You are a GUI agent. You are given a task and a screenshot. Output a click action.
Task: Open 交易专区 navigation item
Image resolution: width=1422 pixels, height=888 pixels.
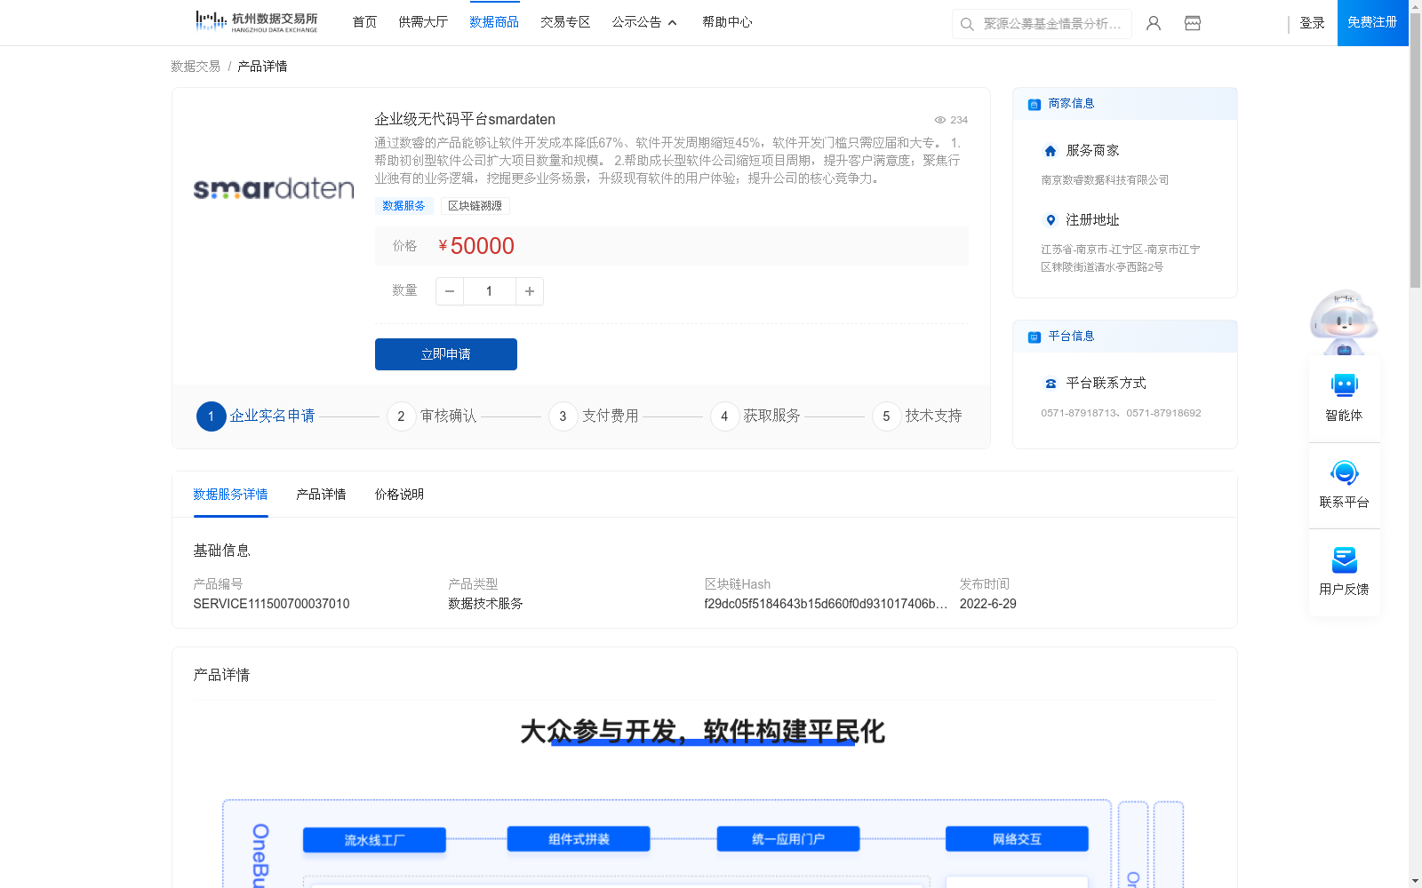(565, 22)
